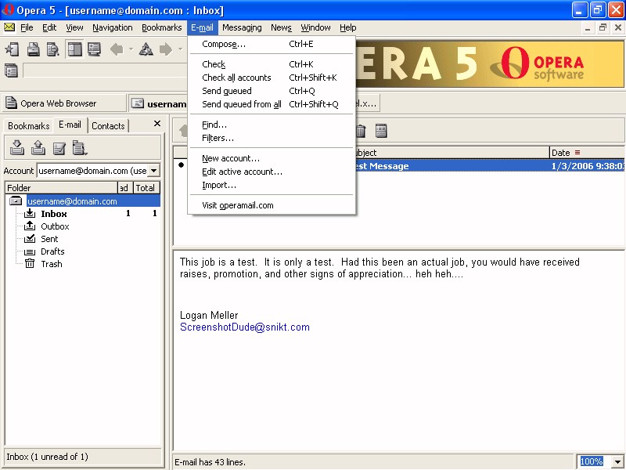Switch to the Opera Web Browser window tab
This screenshot has width=626, height=470.
click(x=64, y=103)
